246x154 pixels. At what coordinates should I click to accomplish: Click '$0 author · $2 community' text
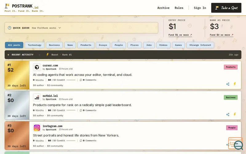point(48,85)
